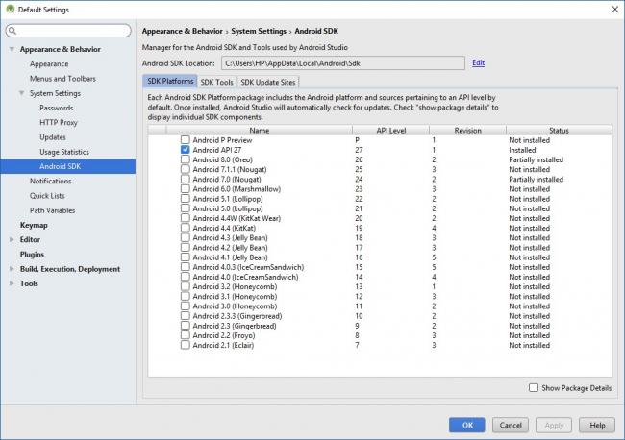Check the Android P Preview checkbox
The width and height of the screenshot is (625, 440).
click(185, 139)
